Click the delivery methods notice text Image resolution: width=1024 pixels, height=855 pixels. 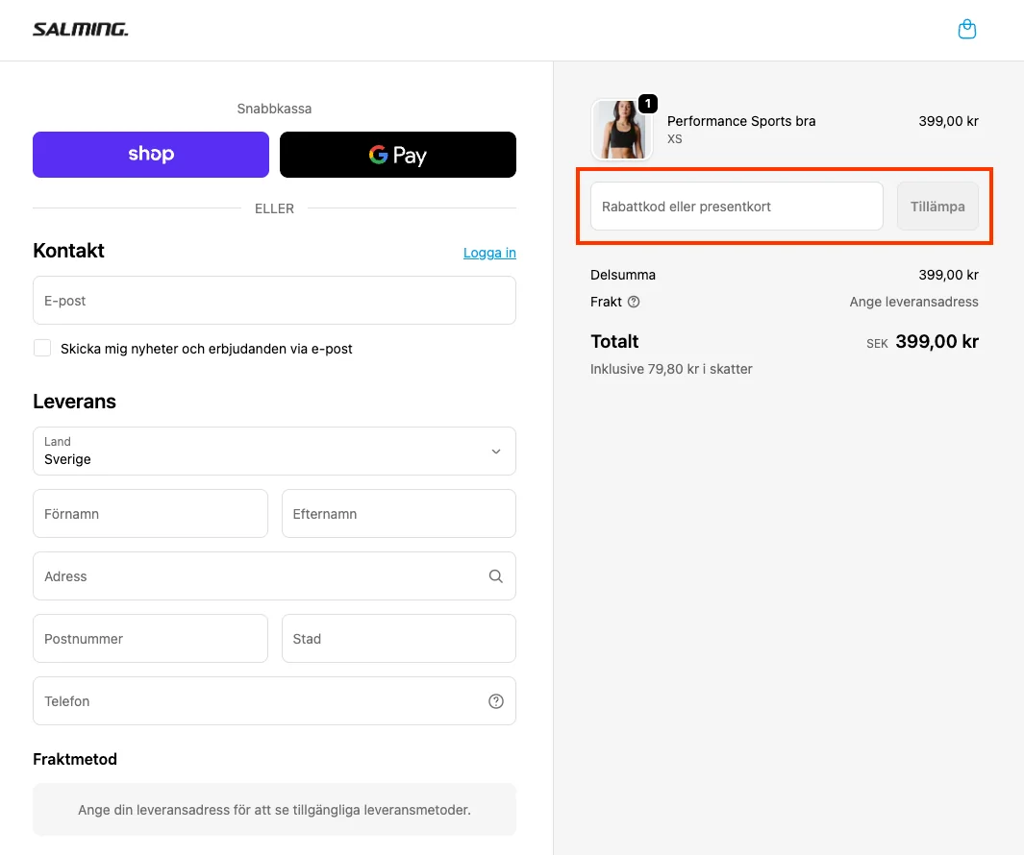point(274,810)
